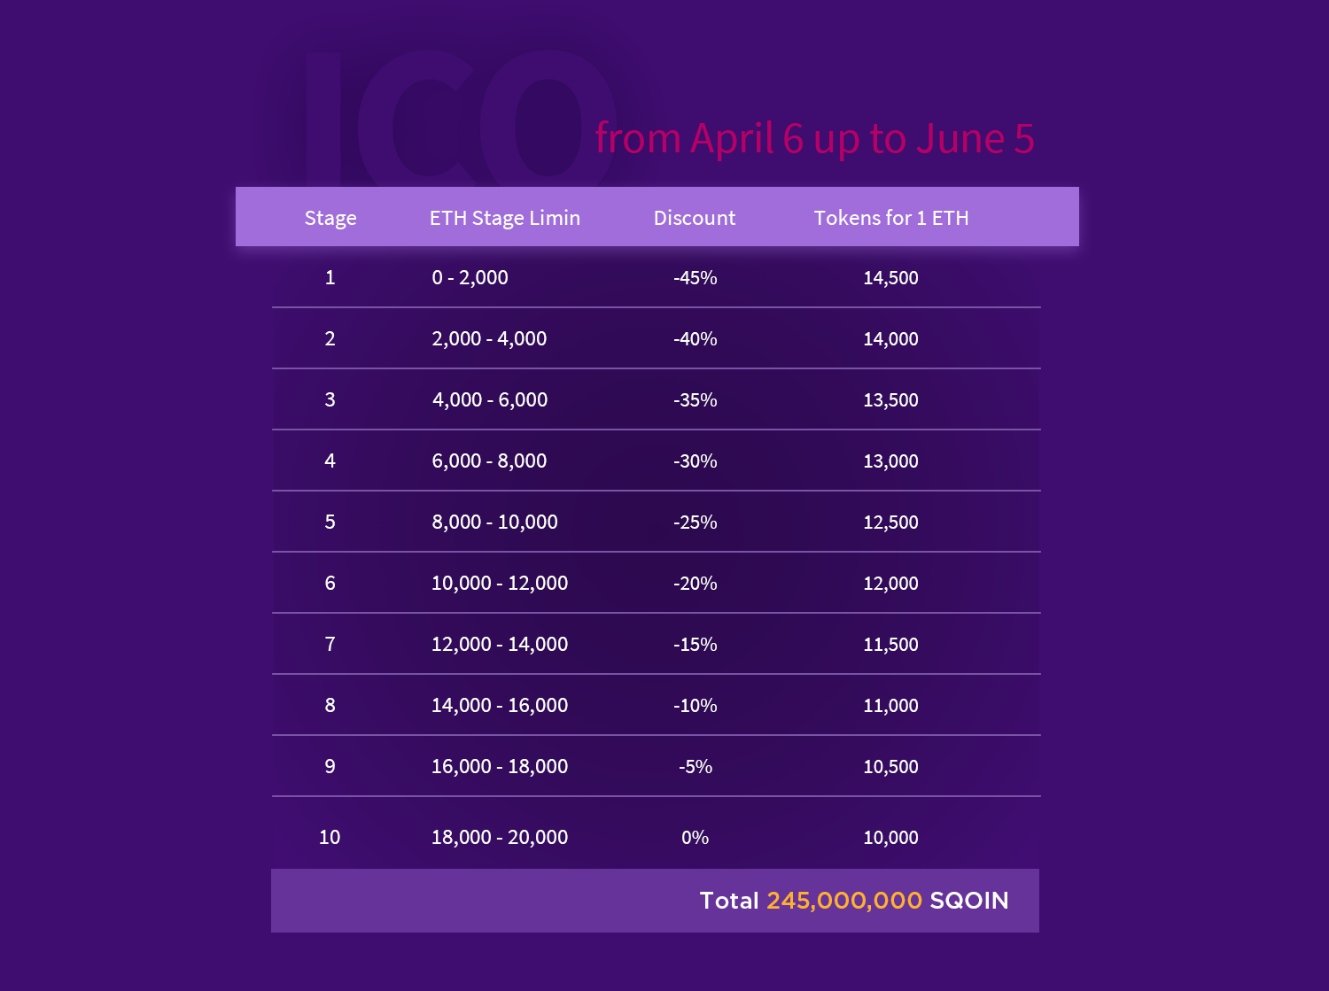Select the -35% discount in stage 3
The width and height of the screenshot is (1329, 991).
(x=696, y=400)
